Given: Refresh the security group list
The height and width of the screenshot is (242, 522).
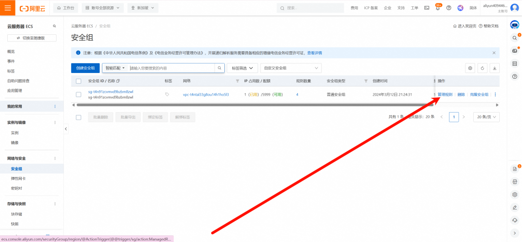Looking at the screenshot, I should coord(482,68).
